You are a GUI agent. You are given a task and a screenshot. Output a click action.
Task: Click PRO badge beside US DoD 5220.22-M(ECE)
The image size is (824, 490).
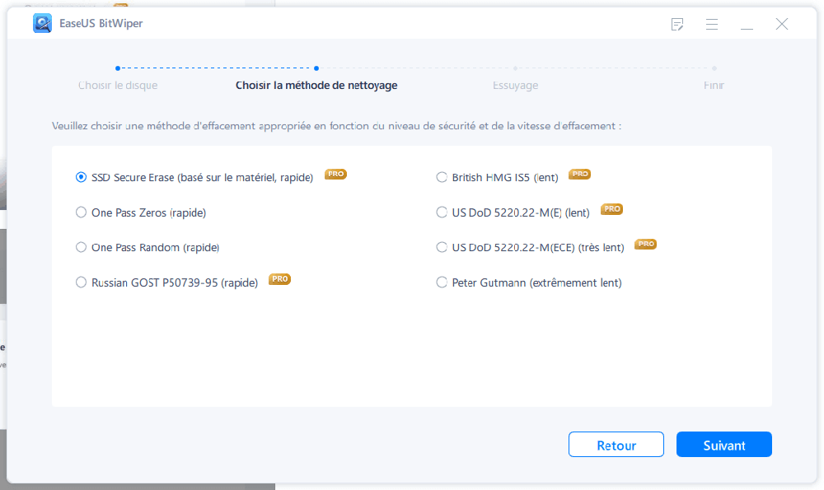coord(646,245)
